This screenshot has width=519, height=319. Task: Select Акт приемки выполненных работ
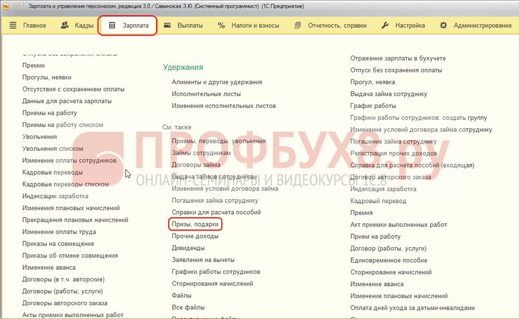(398, 225)
